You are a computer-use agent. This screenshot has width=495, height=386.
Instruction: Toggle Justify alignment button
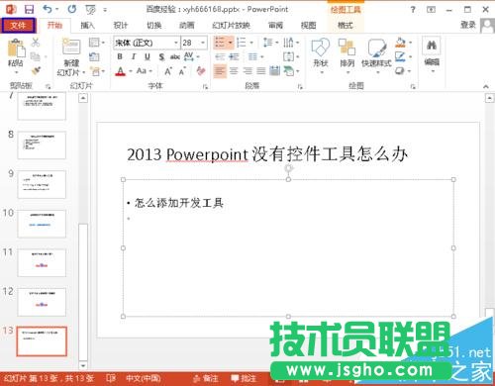(261, 71)
